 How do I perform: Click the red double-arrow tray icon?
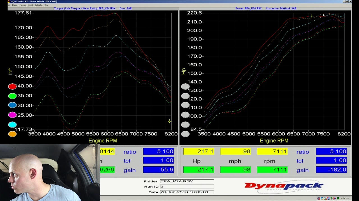(335, 198)
